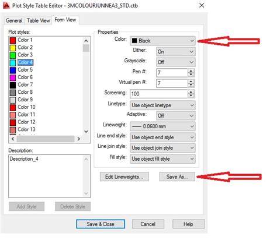Select the yellow Color 2 swatch
Viewport: 277px width, 240px height.
pos(13,48)
